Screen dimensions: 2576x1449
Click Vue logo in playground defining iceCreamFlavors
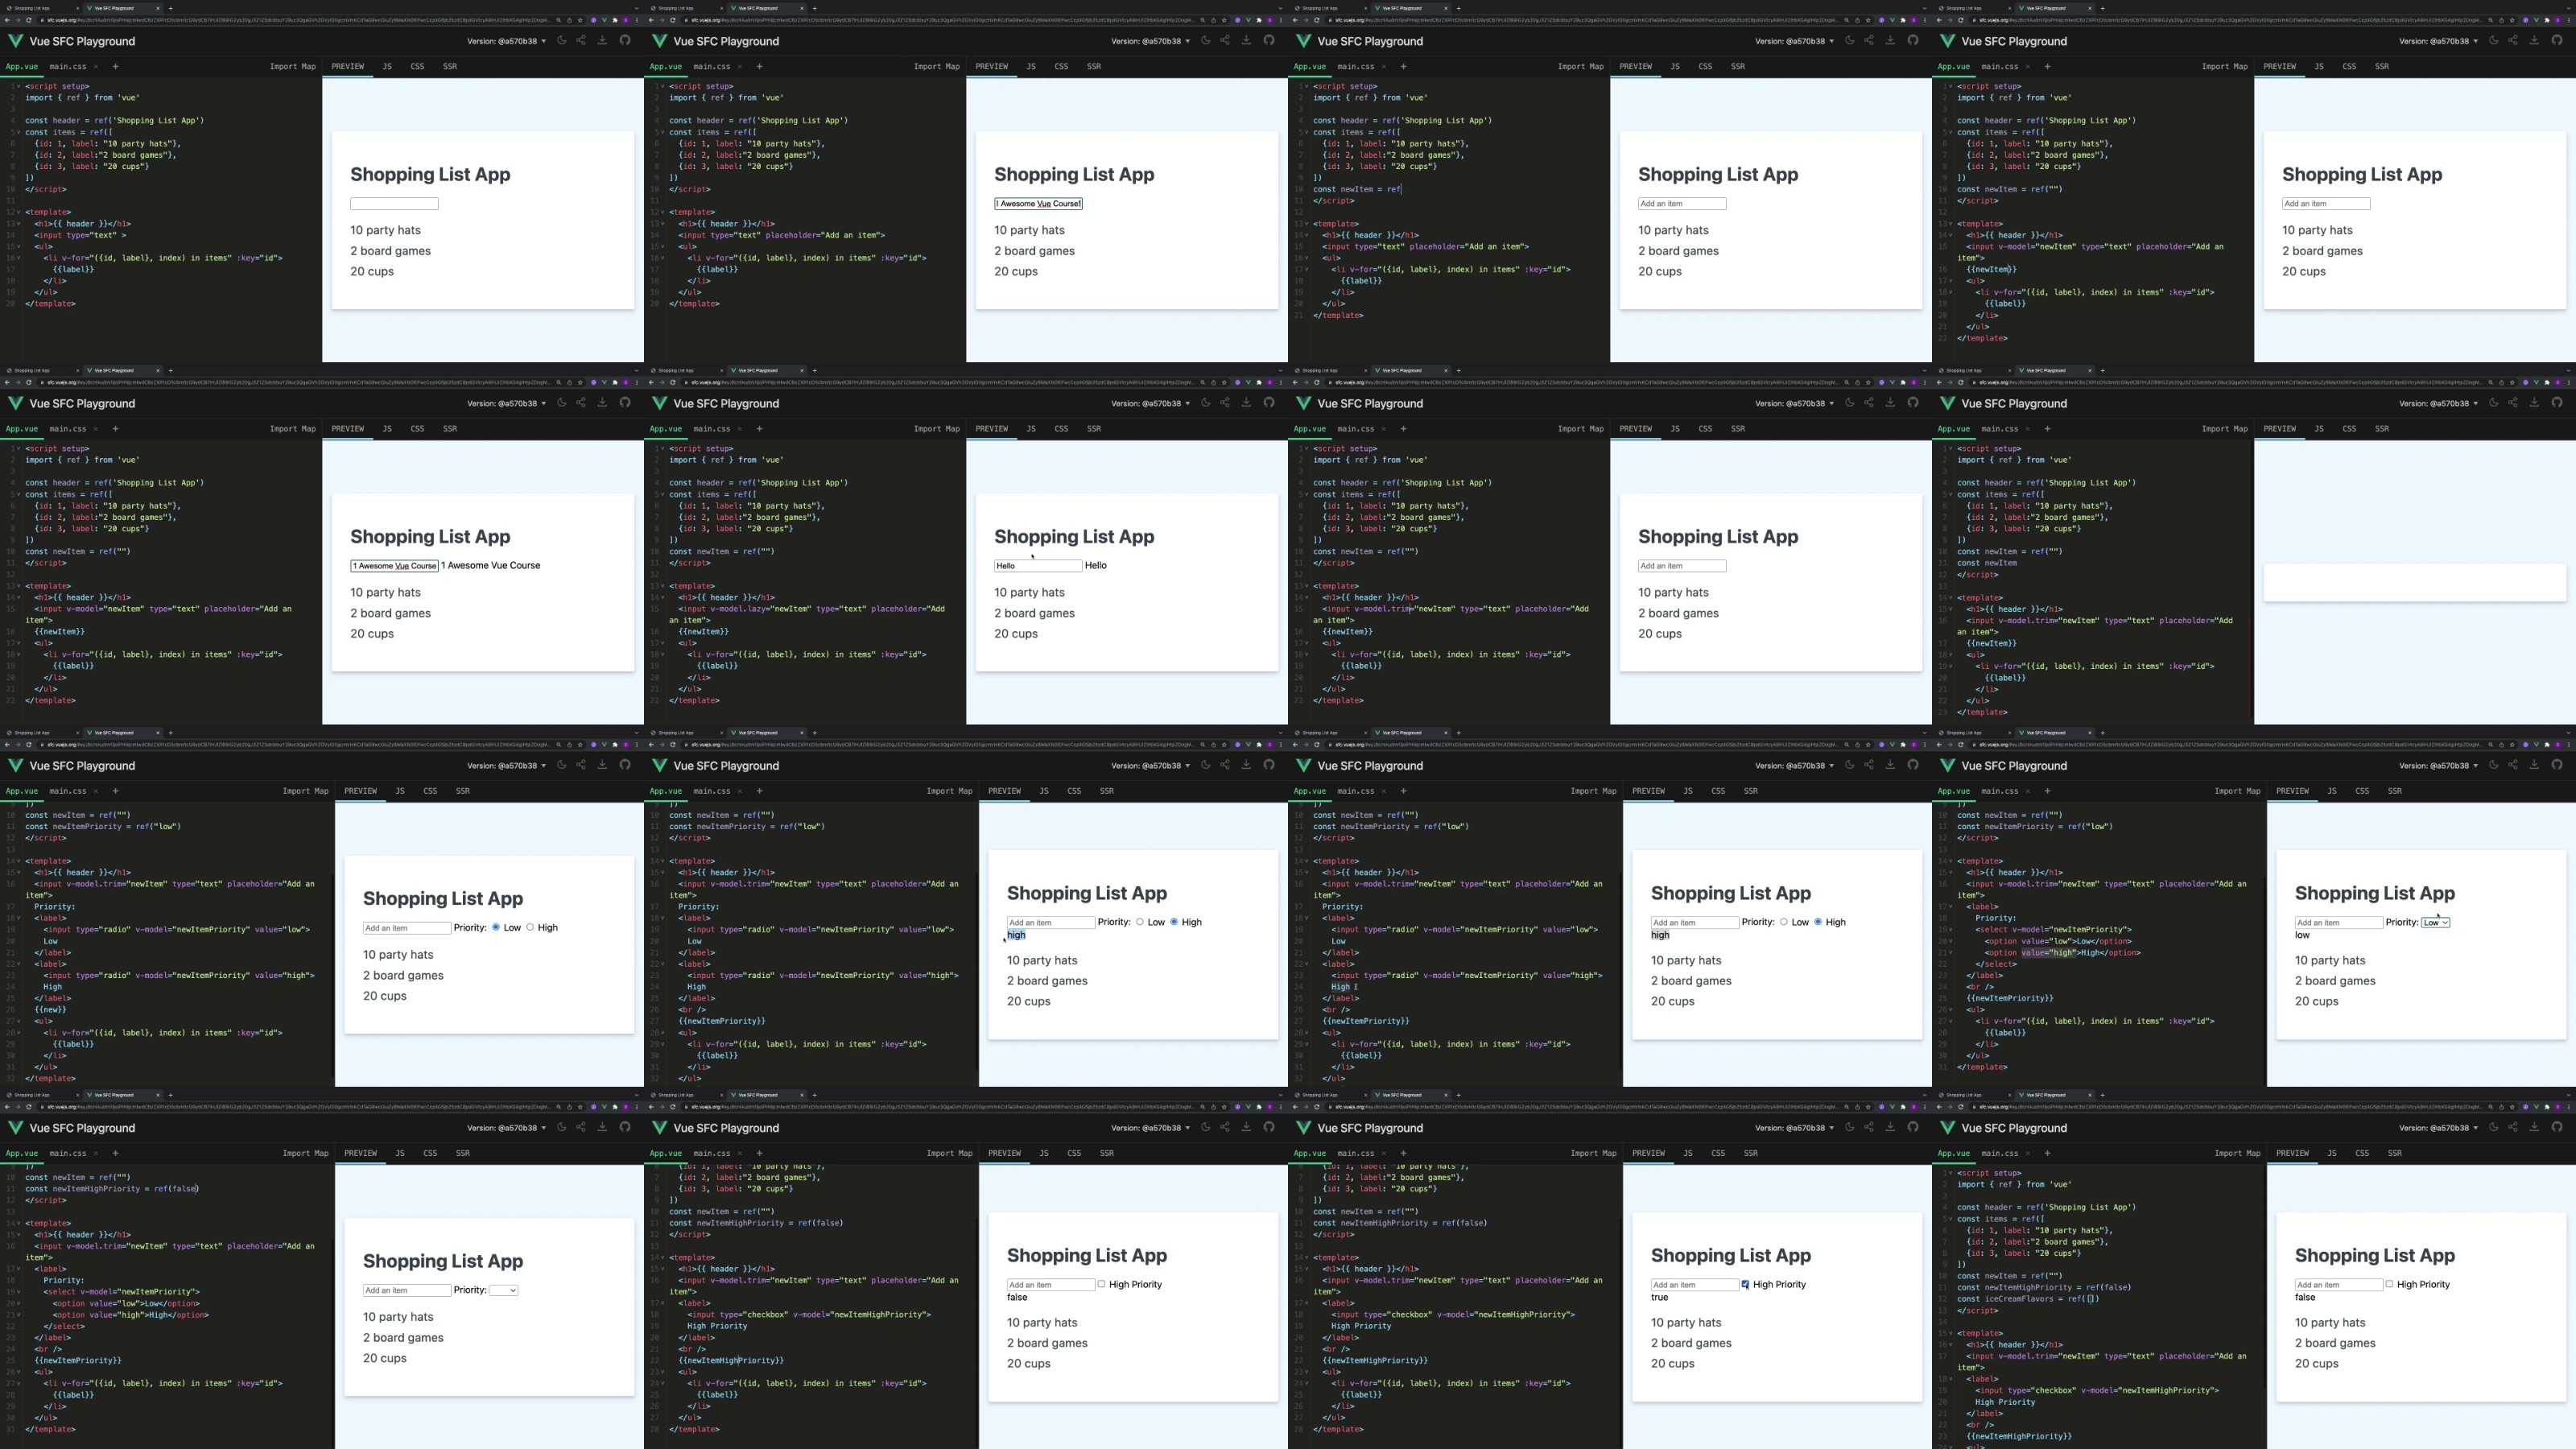click(x=1946, y=1128)
